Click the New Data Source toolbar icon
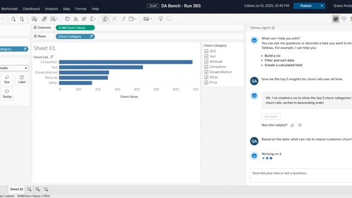This screenshot has height=198, width=352. [13, 19]
